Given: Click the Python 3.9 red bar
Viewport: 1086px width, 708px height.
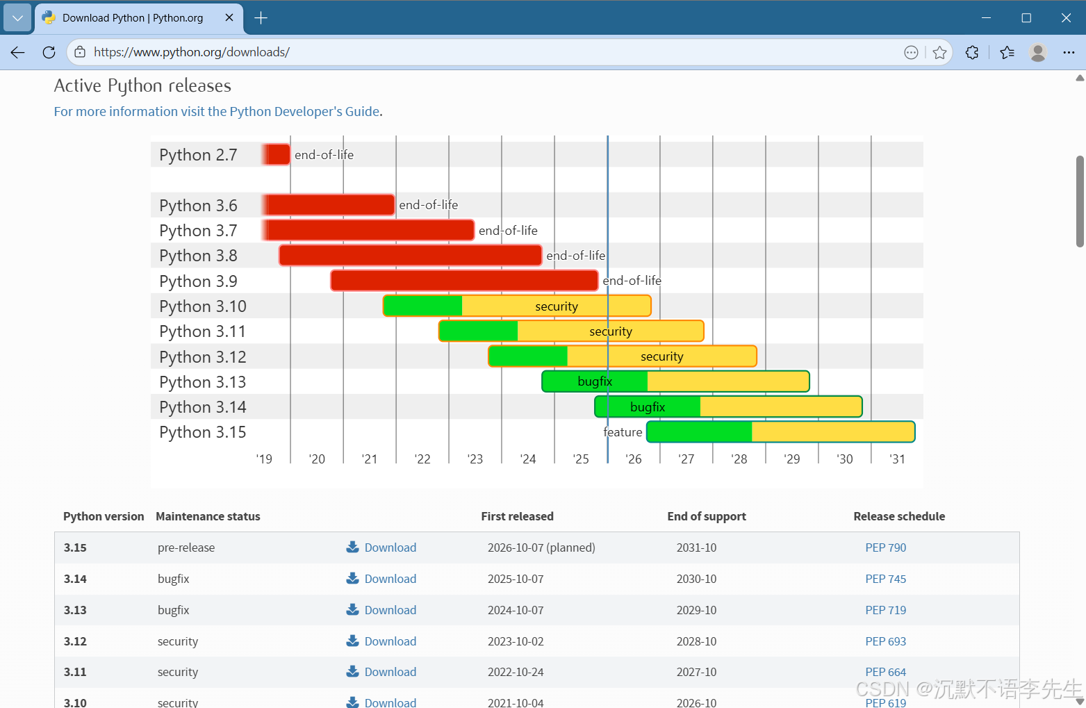Looking at the screenshot, I should (x=464, y=281).
